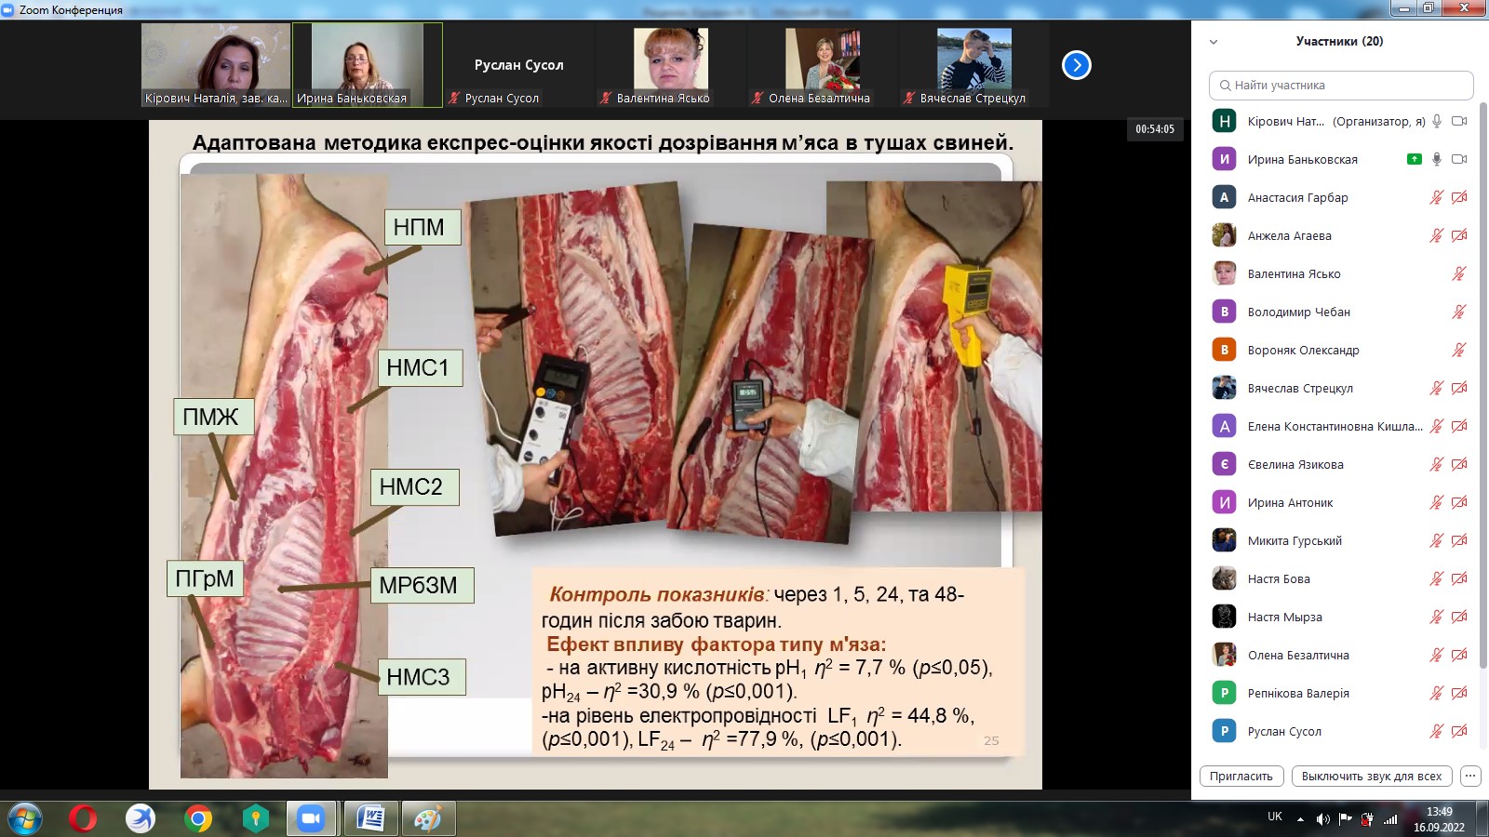
Task: Open Opera browser from the taskbar
Action: (x=83, y=818)
